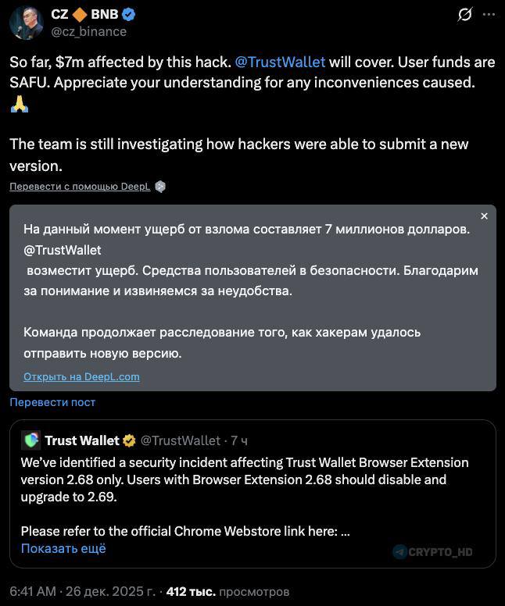505x606 pixels.
Task: Click the Trust Wallet name in quoted tweet
Action: tap(81, 440)
